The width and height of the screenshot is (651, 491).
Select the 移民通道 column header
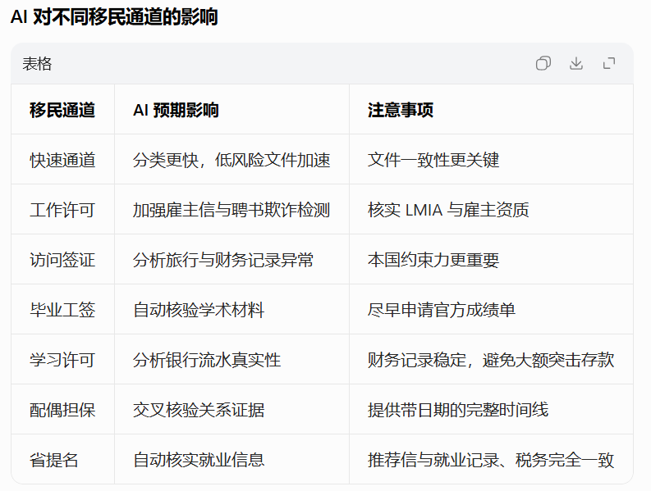62,110
